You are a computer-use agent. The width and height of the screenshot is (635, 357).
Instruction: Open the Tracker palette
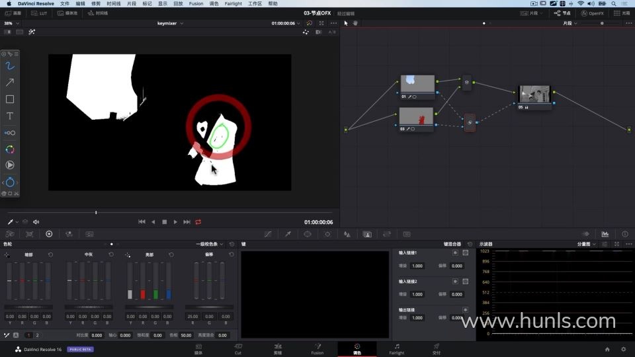[327, 234]
